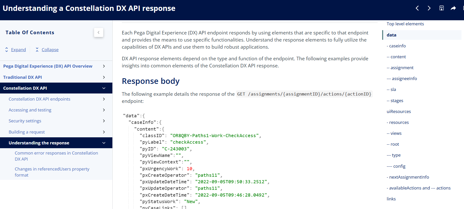The width and height of the screenshot is (464, 209).
Task: Click the save as PDF icon
Action: [x=442, y=8]
